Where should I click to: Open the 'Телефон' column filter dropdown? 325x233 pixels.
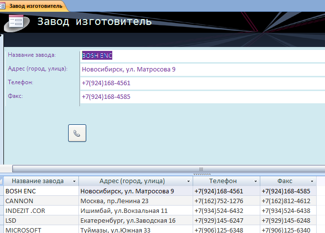coord(255,181)
